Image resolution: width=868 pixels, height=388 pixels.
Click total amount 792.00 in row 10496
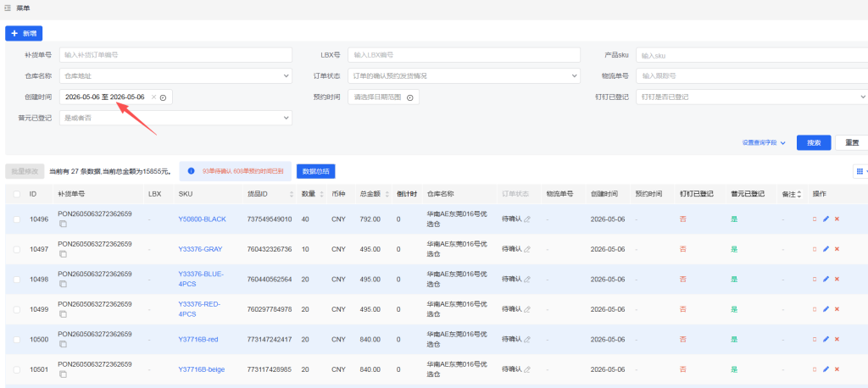point(370,219)
